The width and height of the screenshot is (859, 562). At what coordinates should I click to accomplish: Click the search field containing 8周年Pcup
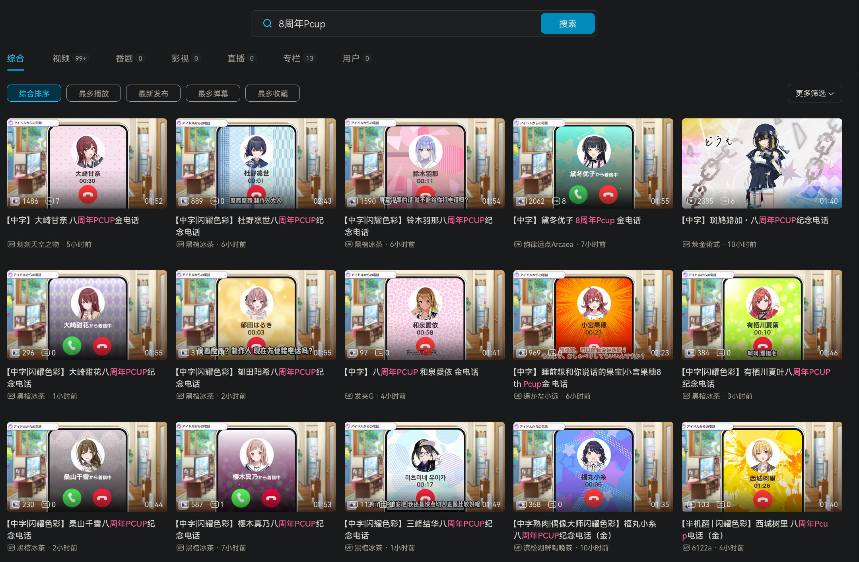click(x=398, y=24)
